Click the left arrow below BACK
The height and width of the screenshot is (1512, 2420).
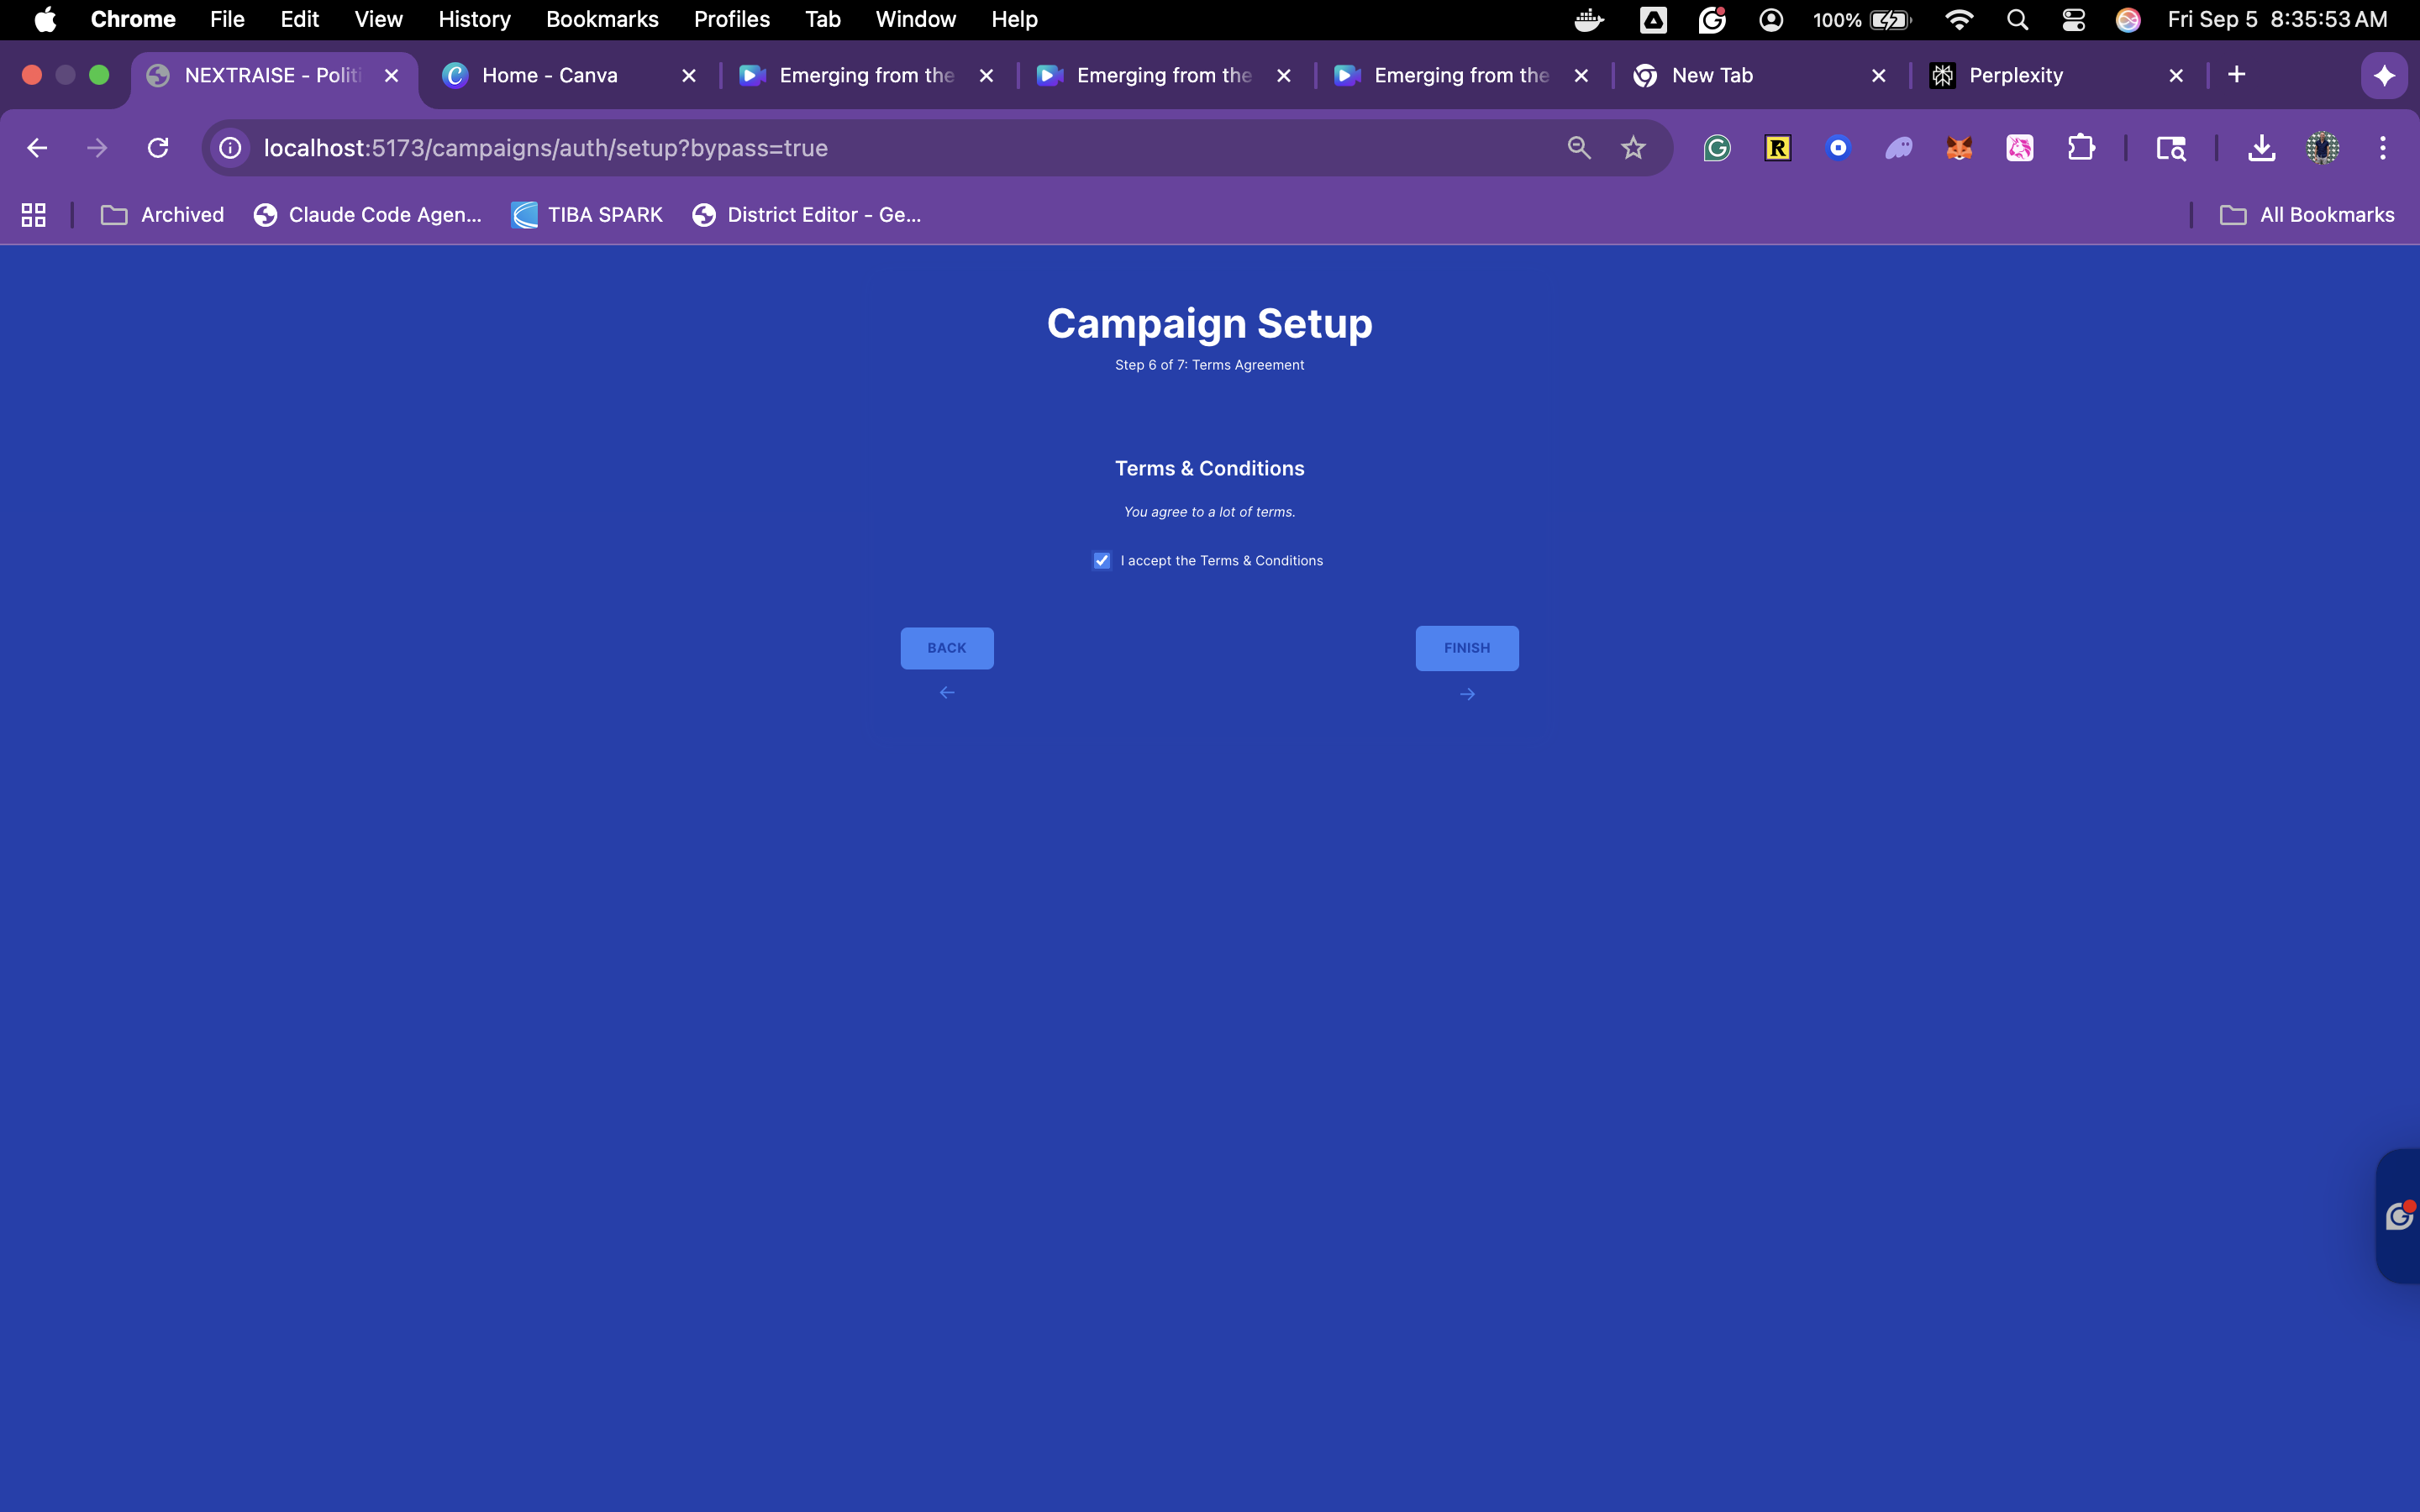tap(947, 693)
